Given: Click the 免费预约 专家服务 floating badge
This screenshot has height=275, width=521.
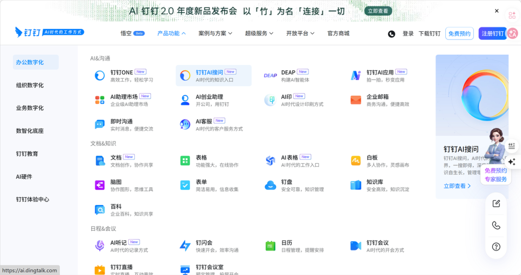Looking at the screenshot, I should 496,175.
